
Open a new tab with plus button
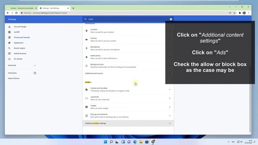73,8
